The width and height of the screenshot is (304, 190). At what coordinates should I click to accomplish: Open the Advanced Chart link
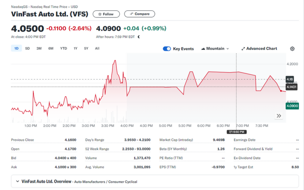[x=259, y=49]
